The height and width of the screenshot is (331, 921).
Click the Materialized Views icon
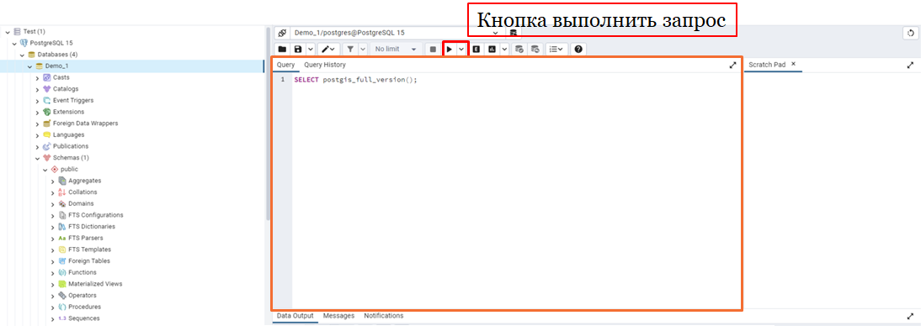62,284
